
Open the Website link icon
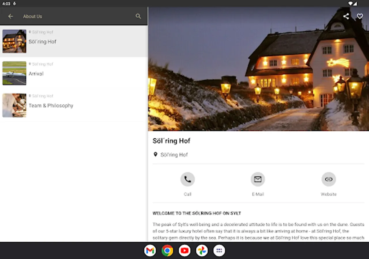(x=329, y=179)
